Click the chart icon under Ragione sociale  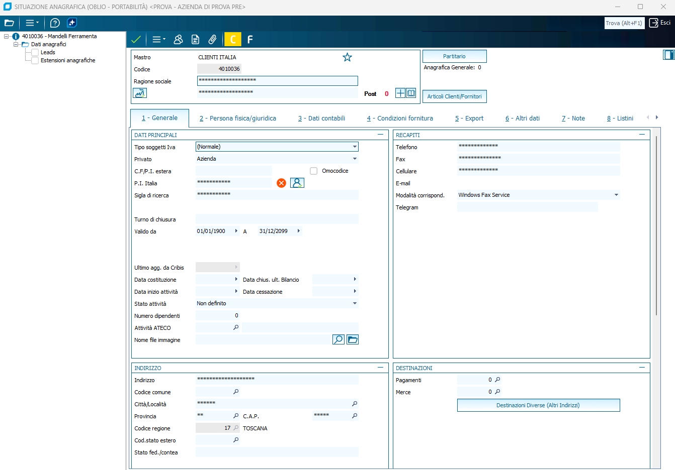click(x=139, y=93)
